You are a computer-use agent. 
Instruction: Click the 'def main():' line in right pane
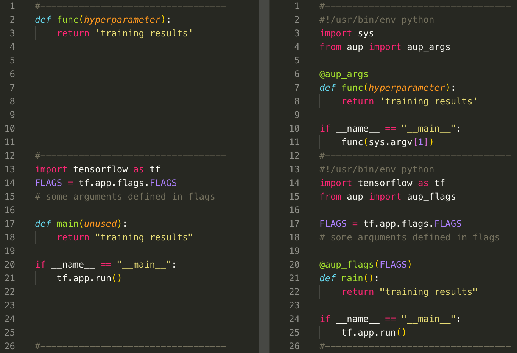[x=349, y=278]
